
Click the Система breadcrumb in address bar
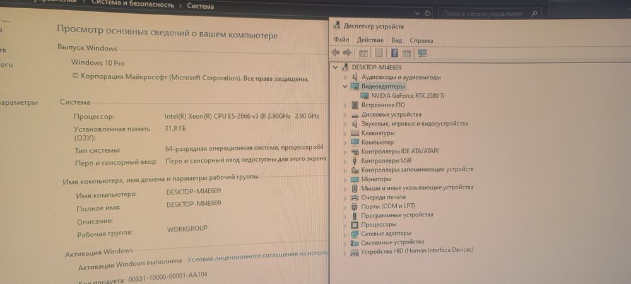[x=201, y=6]
